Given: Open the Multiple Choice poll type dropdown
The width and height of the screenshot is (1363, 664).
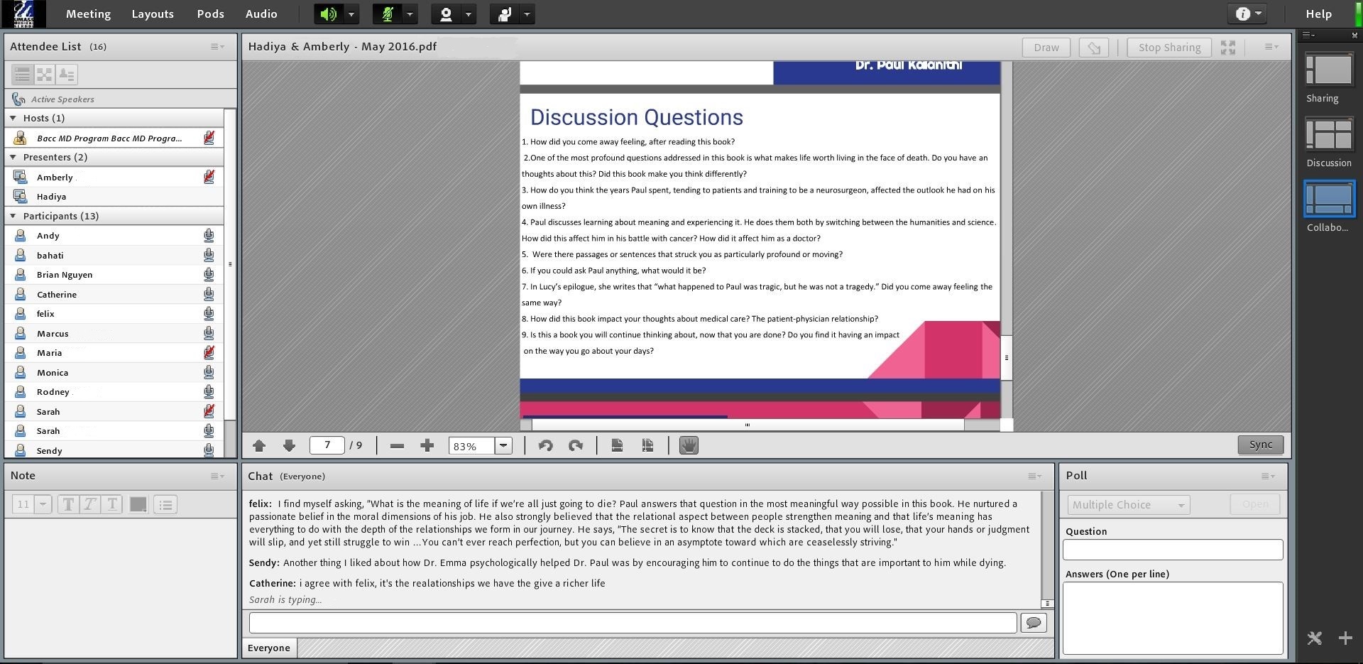Looking at the screenshot, I should coord(1128,505).
